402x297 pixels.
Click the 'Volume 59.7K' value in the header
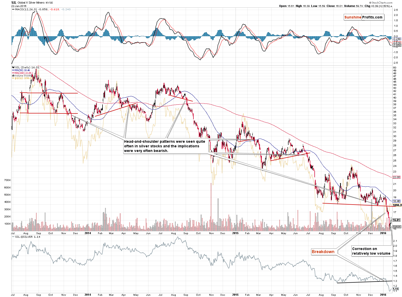tap(353, 6)
